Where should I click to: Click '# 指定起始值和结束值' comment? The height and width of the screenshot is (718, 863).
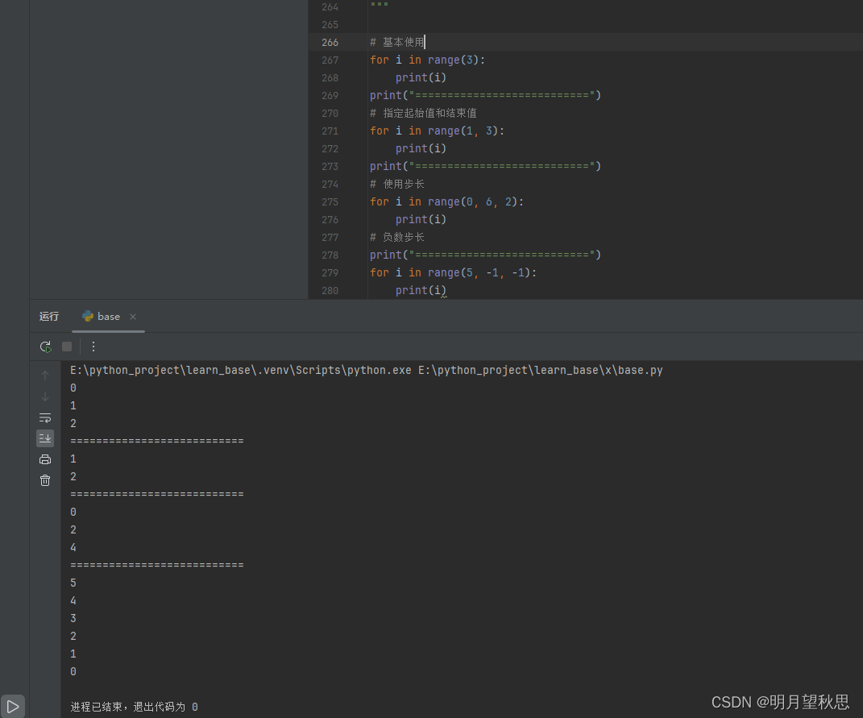[423, 114]
